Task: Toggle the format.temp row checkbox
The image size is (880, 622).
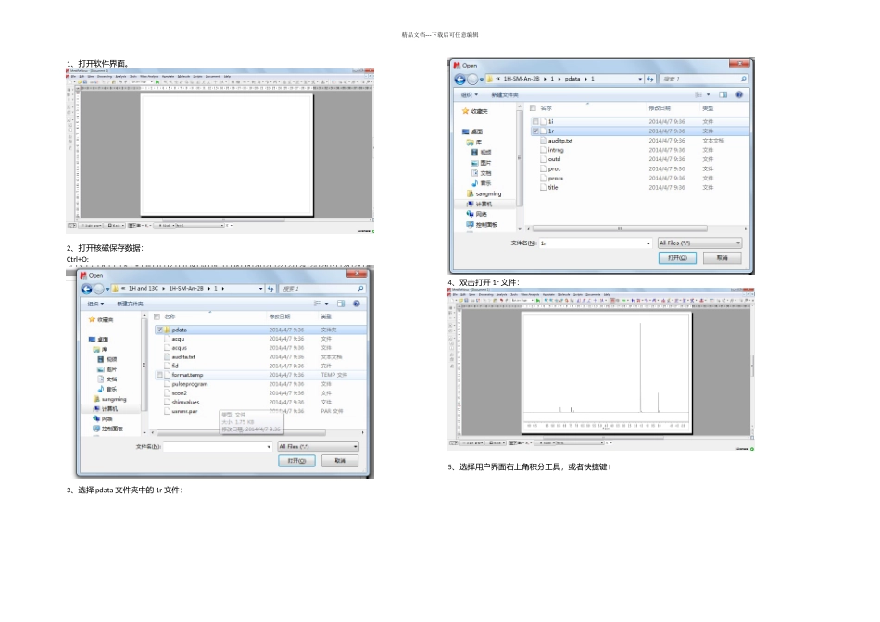Action: [159, 375]
